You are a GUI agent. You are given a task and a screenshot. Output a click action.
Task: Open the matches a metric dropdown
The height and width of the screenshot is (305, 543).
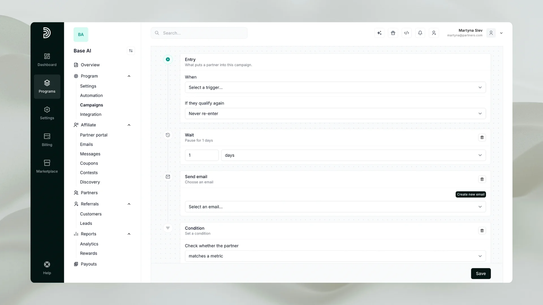click(x=335, y=256)
